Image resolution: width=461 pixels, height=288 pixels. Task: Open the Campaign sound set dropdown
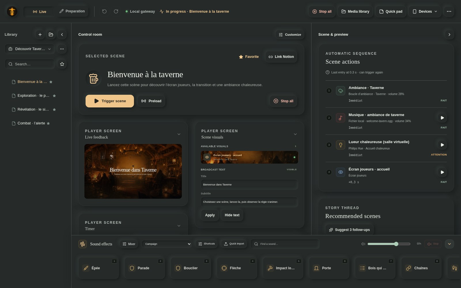click(167, 244)
